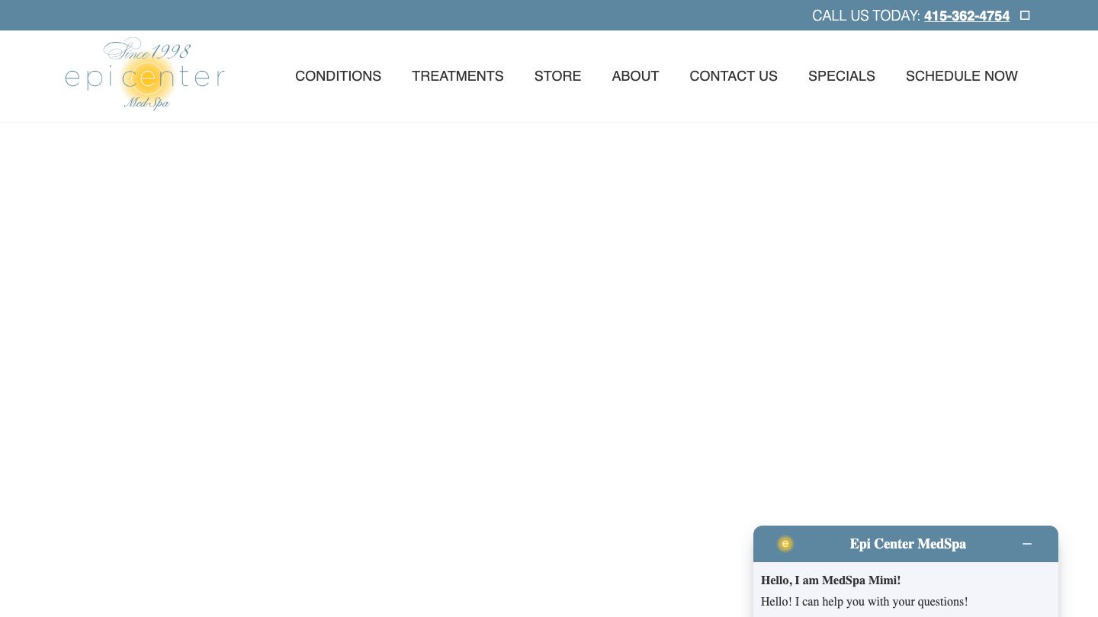The width and height of the screenshot is (1098, 617).
Task: Click the small square icon beside phone number
Action: pyautogui.click(x=1025, y=15)
